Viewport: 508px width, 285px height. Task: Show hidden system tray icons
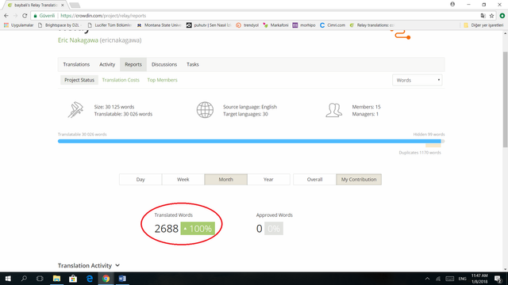(x=427, y=279)
